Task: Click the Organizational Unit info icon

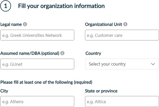Action: click(125, 24)
